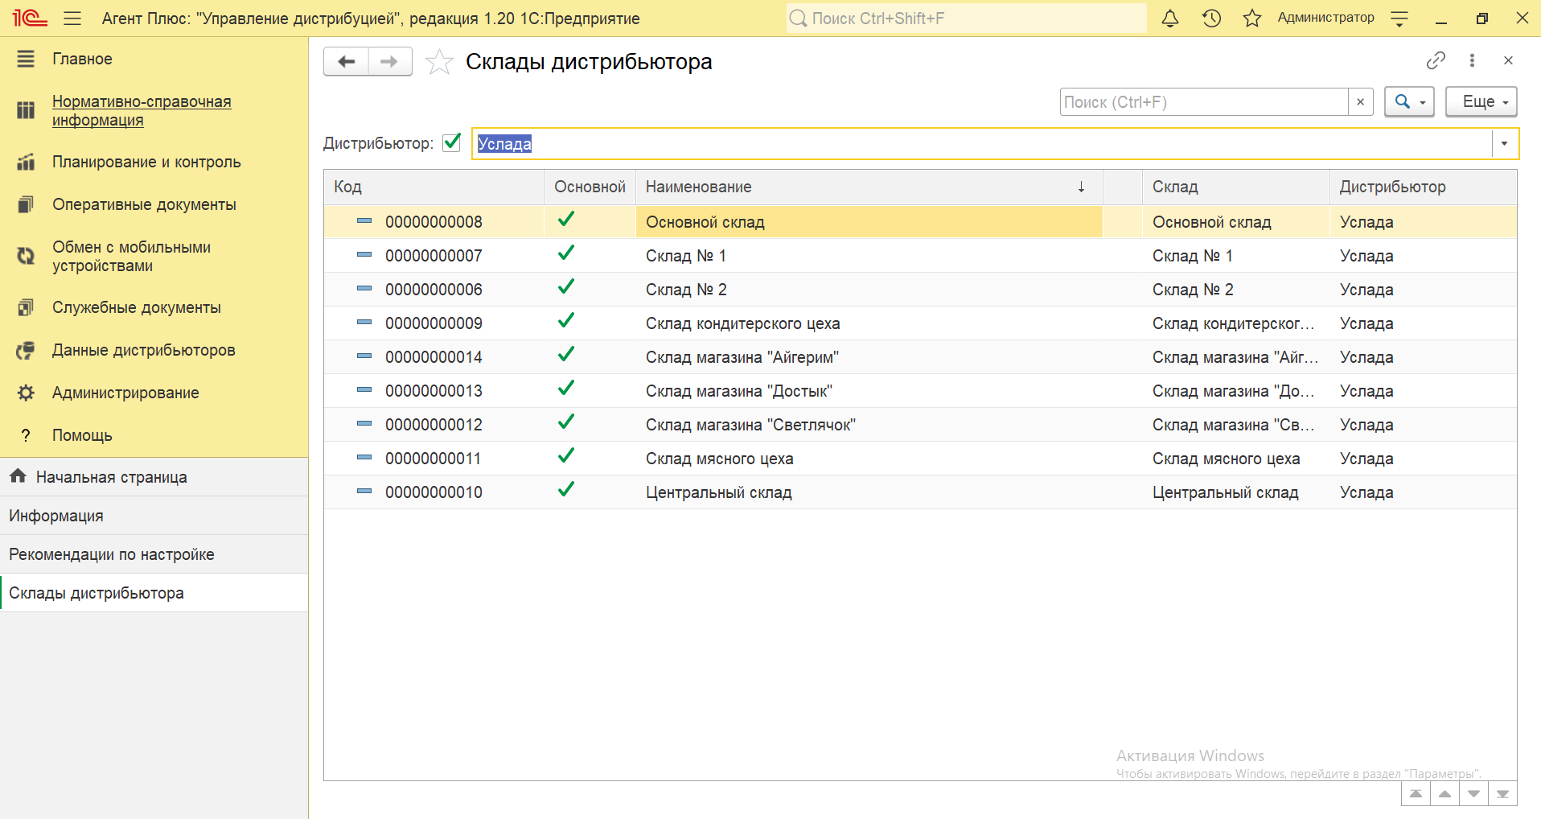
Task: Click row icon for code 00000000008
Action: (364, 220)
